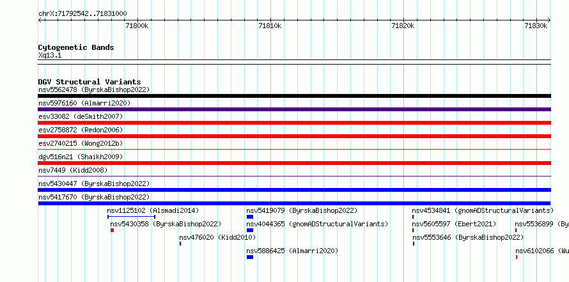Select the small red nsv5430358 variant block
The height and width of the screenshot is (282, 569).
[x=112, y=230]
